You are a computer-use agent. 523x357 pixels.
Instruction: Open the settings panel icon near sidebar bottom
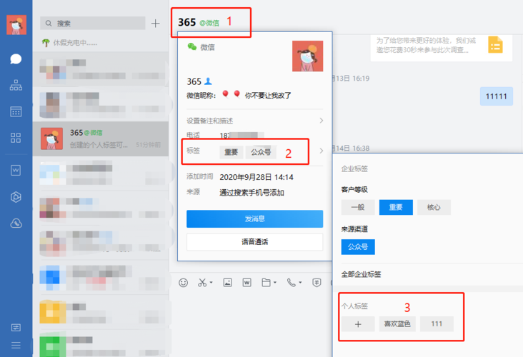click(16, 328)
